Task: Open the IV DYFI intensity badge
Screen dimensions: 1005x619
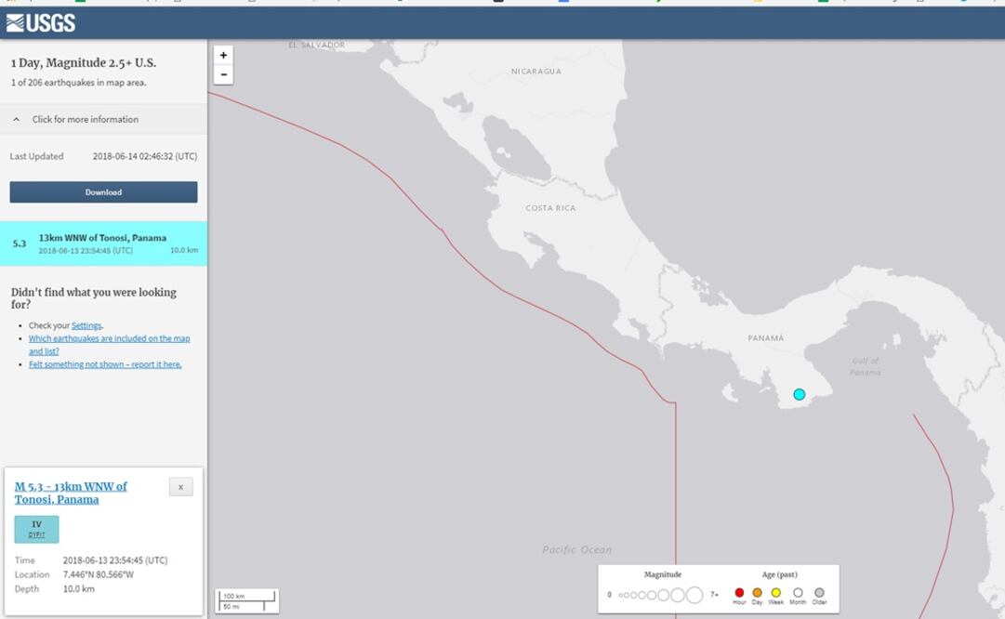Action: (x=37, y=529)
